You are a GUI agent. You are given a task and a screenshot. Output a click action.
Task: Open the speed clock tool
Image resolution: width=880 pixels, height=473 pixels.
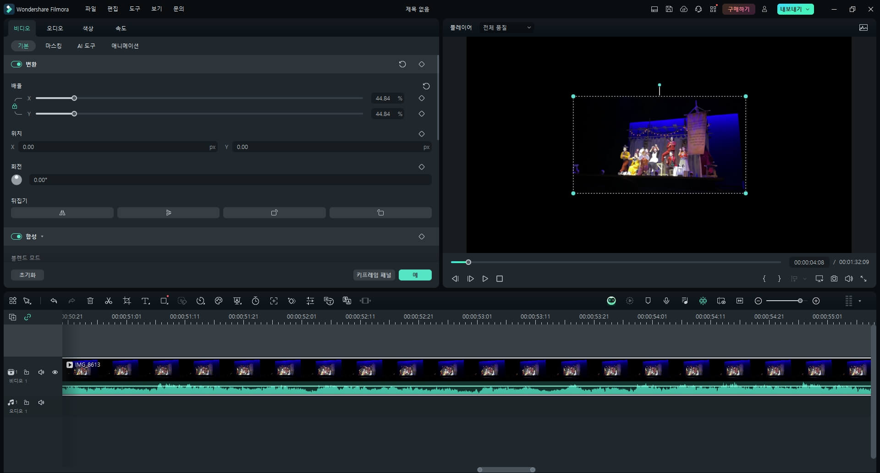[200, 301]
